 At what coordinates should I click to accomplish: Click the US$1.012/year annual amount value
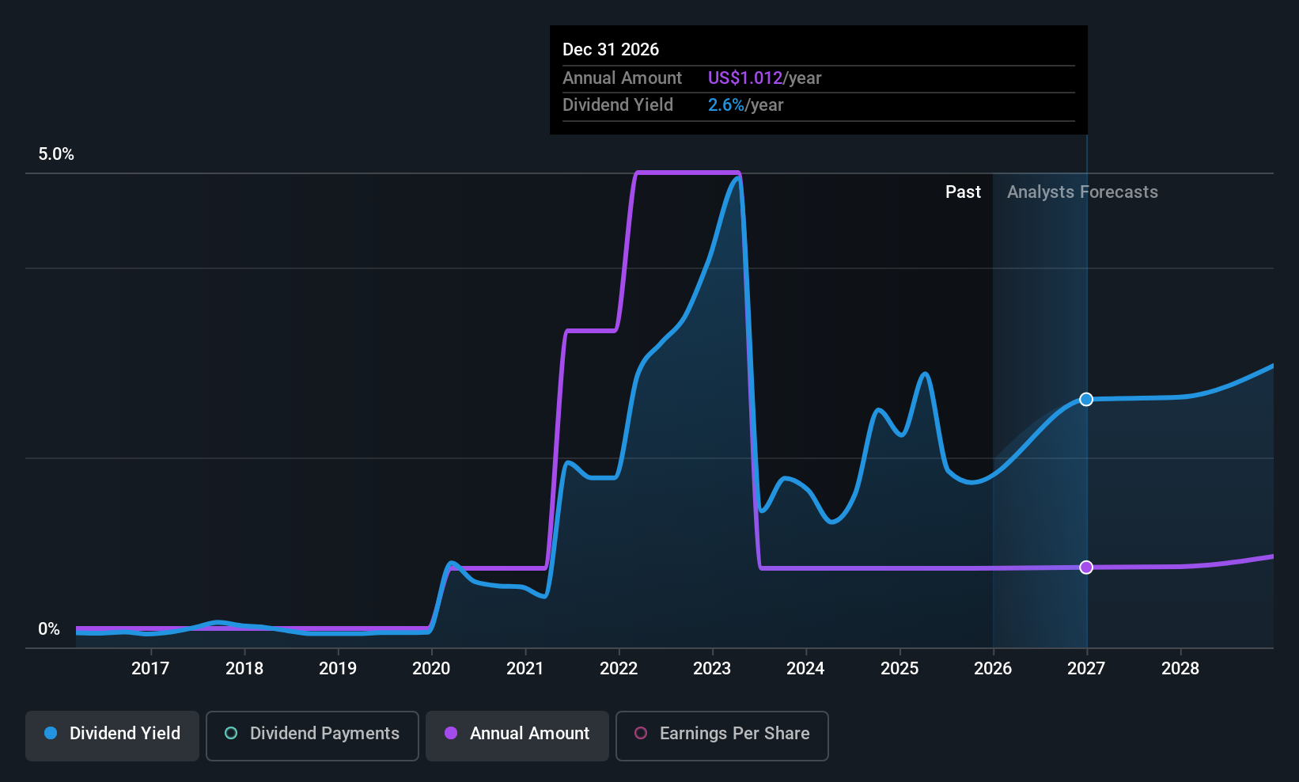click(x=764, y=78)
